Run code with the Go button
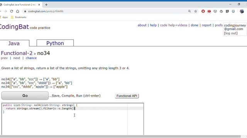The image size is (247, 138). coord(25,95)
